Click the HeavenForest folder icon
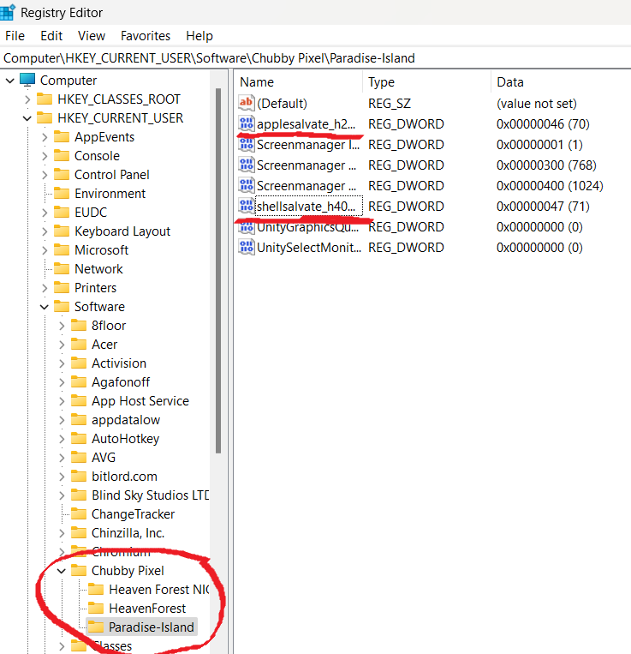Screen dimensions: 631x654 (x=96, y=608)
